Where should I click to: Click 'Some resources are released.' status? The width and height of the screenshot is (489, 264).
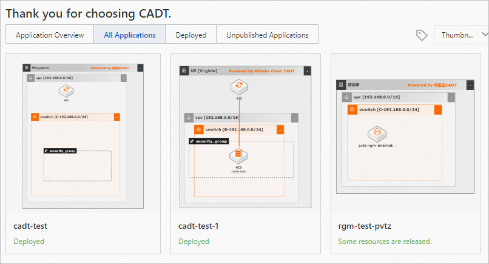click(385, 242)
